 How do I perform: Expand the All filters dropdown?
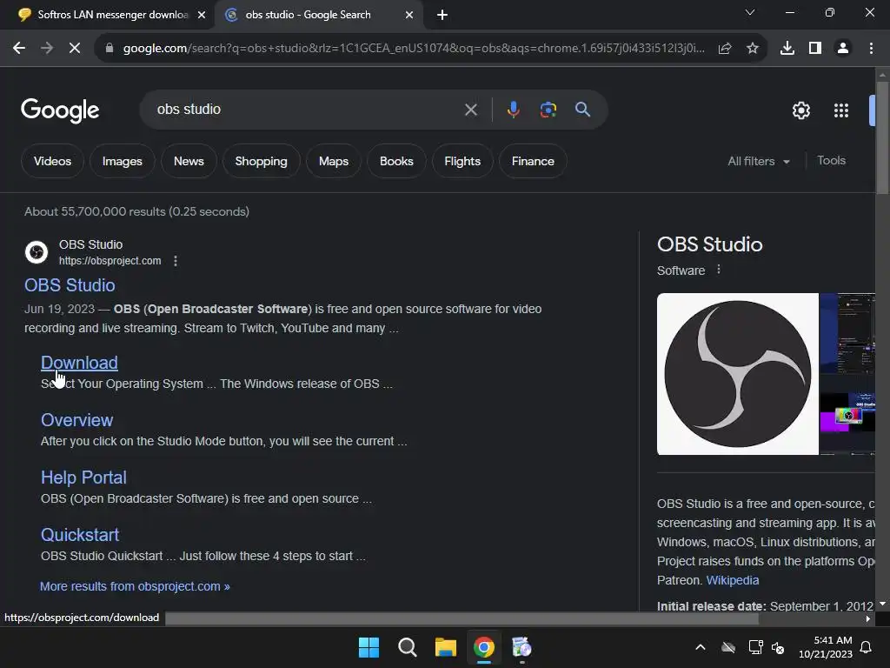(759, 161)
